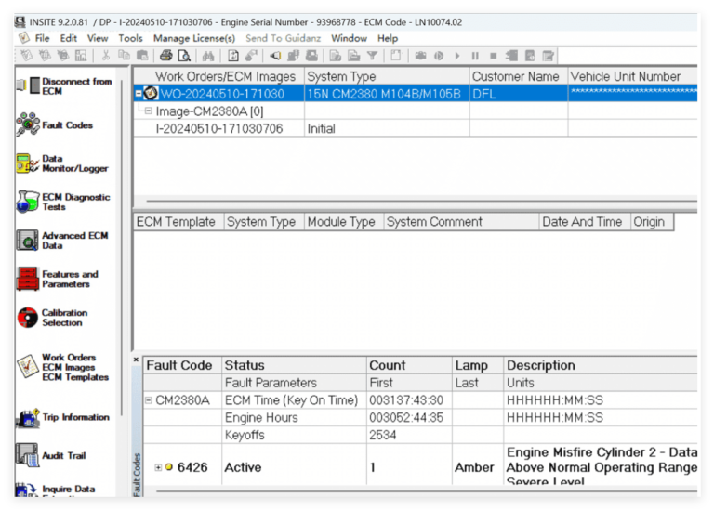Click the Play toolbar control
The image size is (714, 510).
click(x=456, y=56)
